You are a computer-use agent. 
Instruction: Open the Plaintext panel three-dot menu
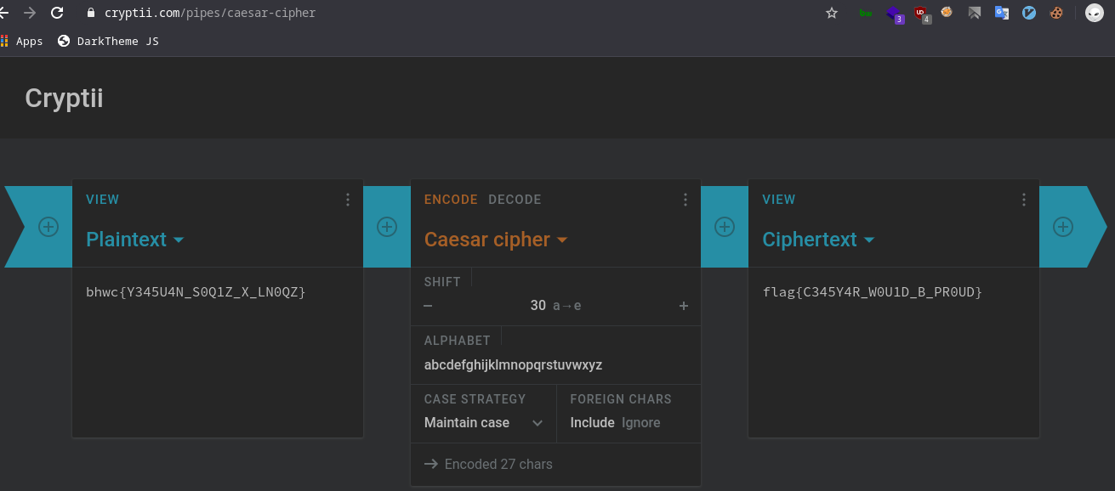[x=348, y=200]
